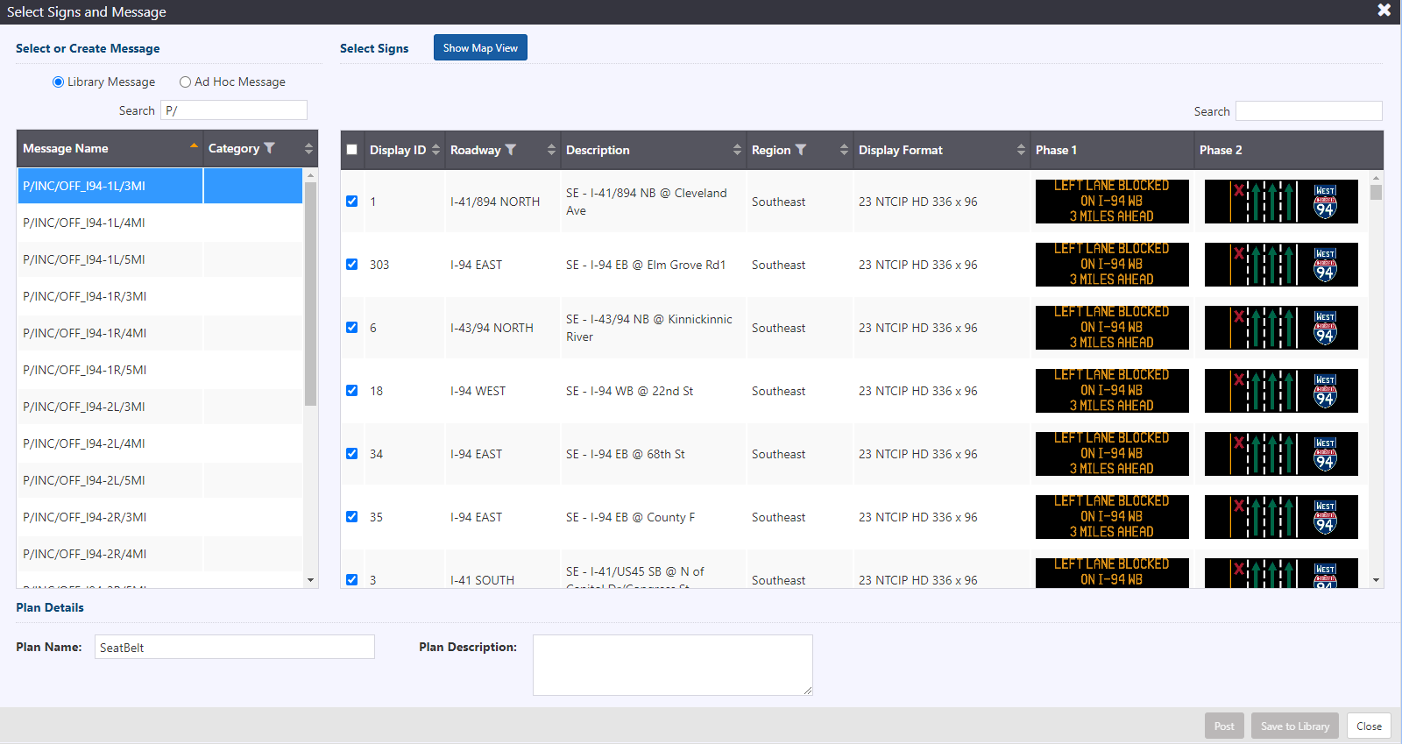Screen dimensions: 1402x744
Task: Sort the Roadway column with arrows
Action: [x=551, y=150]
